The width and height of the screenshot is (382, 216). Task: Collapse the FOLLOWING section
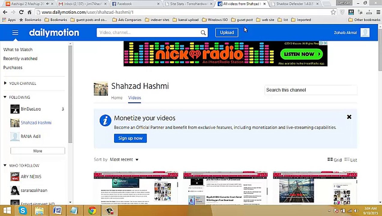point(5,97)
